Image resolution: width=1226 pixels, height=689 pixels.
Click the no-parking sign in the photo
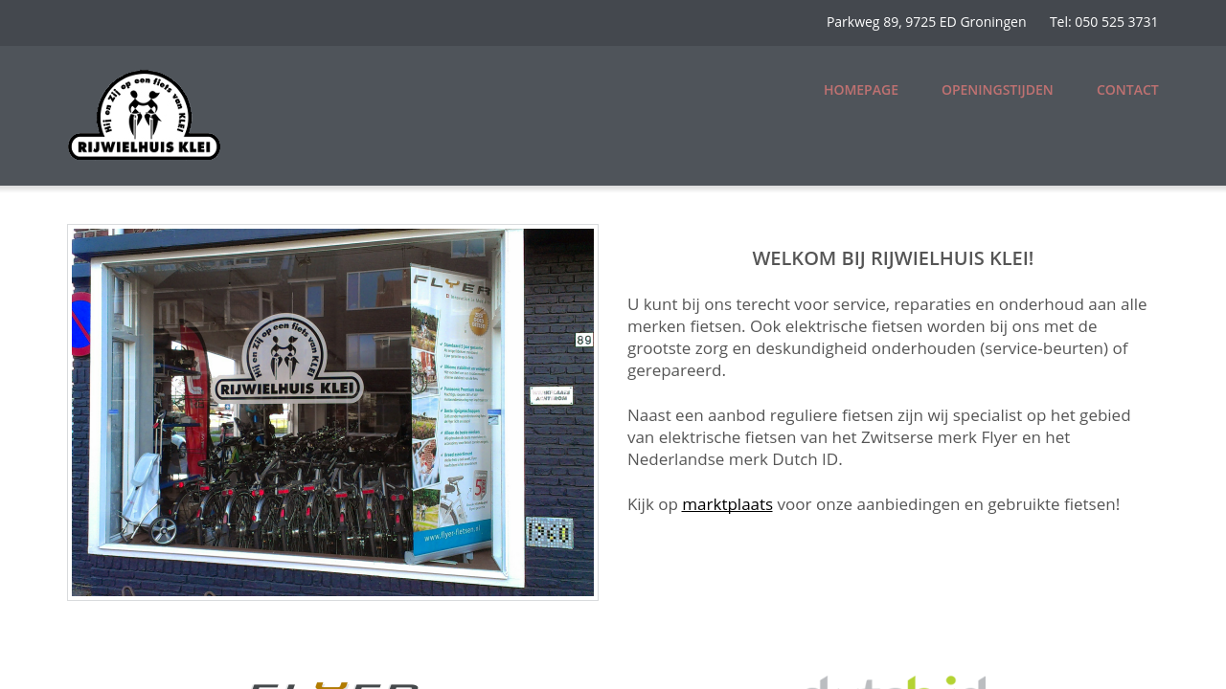[80, 325]
